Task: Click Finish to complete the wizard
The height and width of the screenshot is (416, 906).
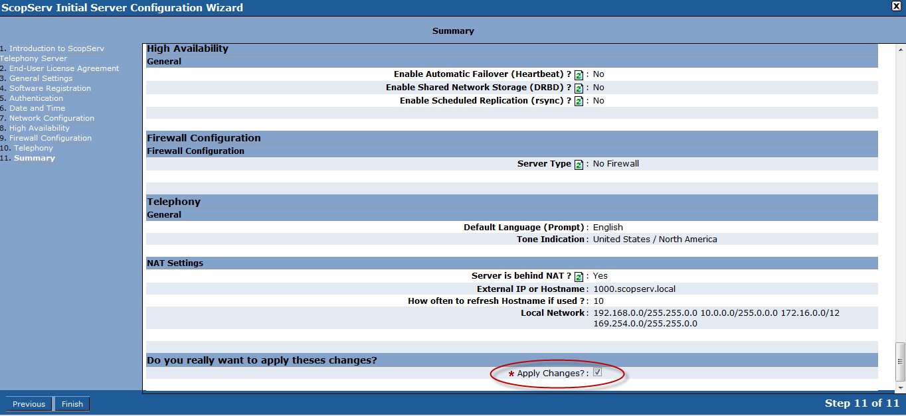Action: (72, 403)
